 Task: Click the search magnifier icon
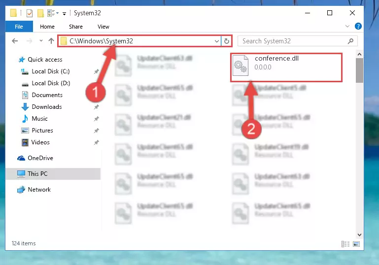(350, 41)
